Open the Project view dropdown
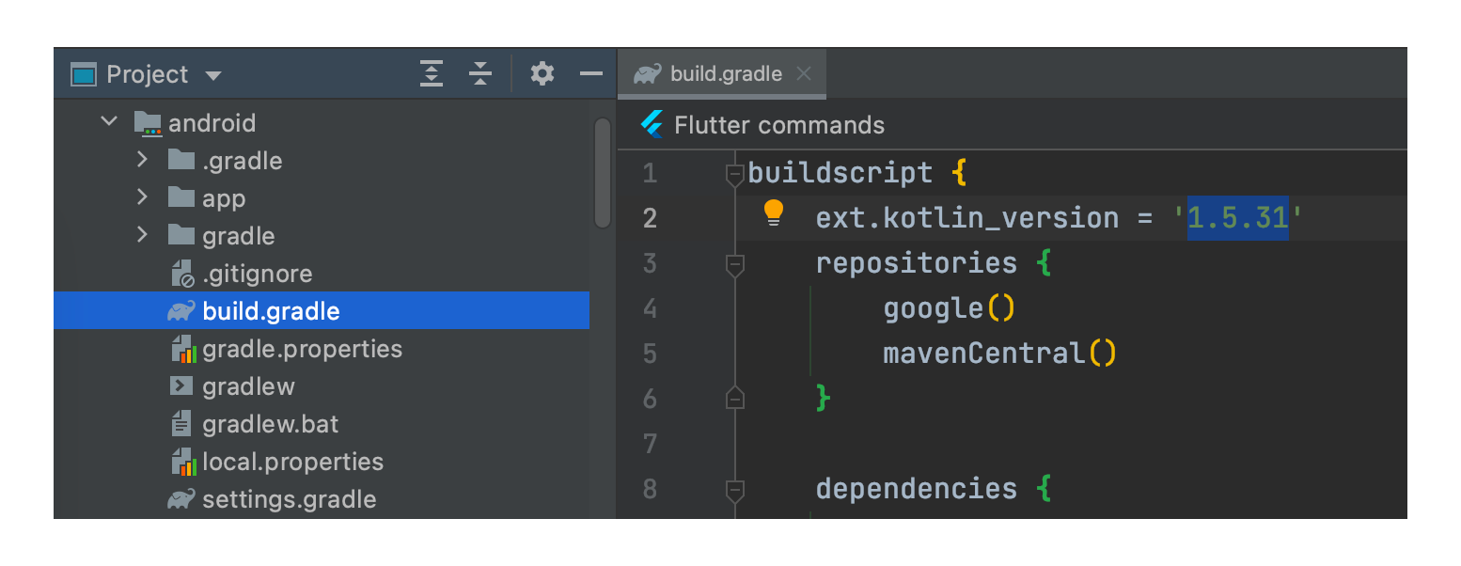 point(212,75)
